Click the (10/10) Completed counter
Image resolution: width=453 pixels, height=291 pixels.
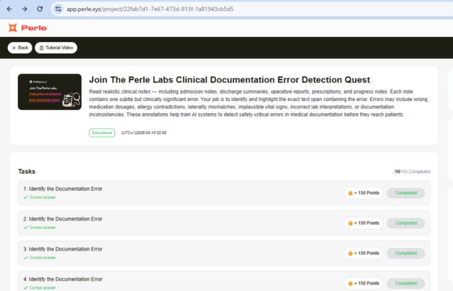pos(412,172)
